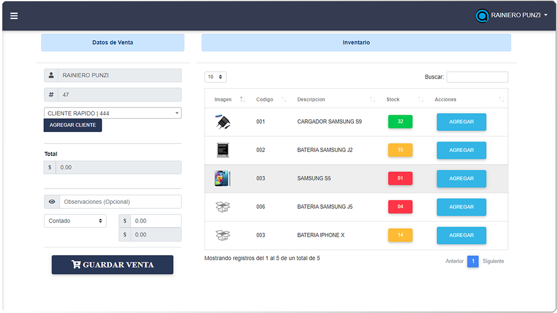Click the Samsung S9 charger product image
Image resolution: width=557 pixels, height=313 pixels.
223,122
